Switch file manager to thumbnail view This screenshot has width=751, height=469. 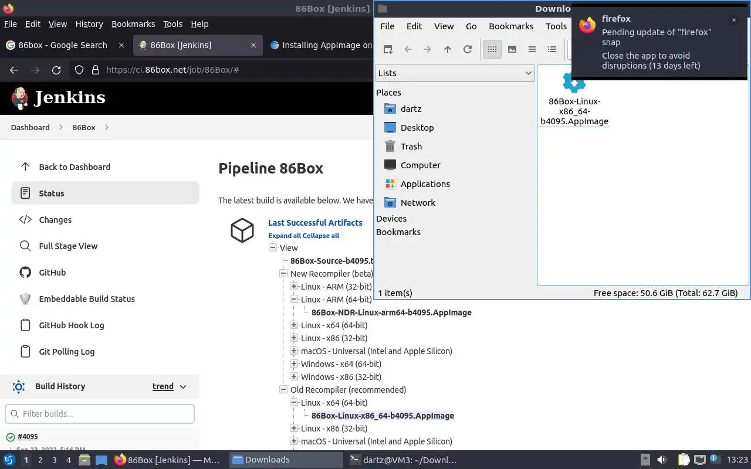point(512,49)
